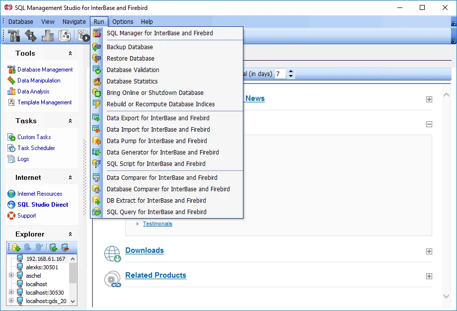Run Data Import for InterBase and Firebird
457x311 pixels.
click(167, 129)
